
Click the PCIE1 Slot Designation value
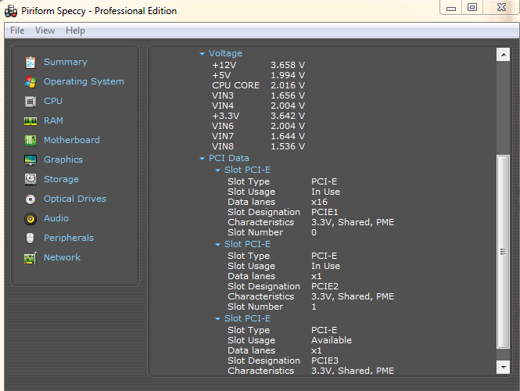point(325,212)
